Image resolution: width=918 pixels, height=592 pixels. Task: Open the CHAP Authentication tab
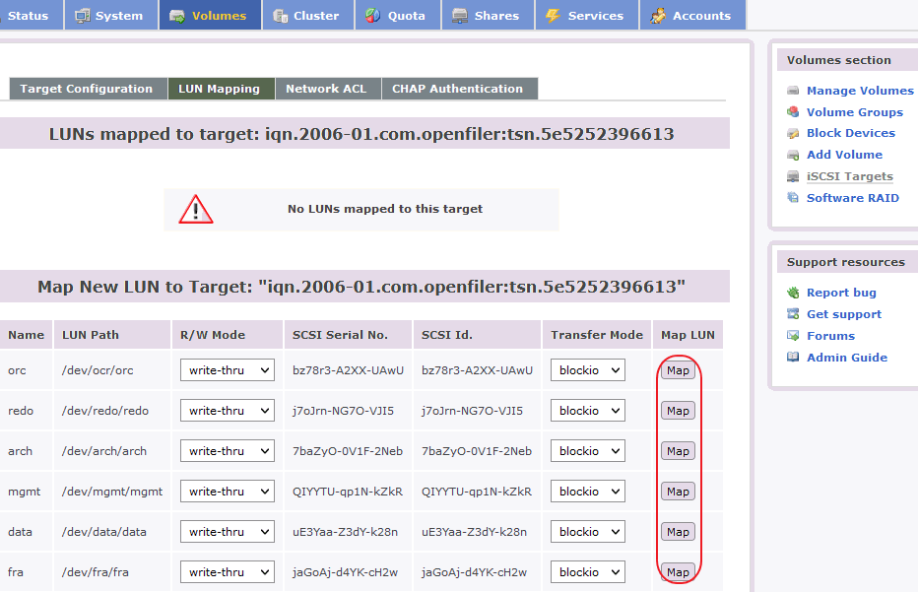(x=460, y=89)
